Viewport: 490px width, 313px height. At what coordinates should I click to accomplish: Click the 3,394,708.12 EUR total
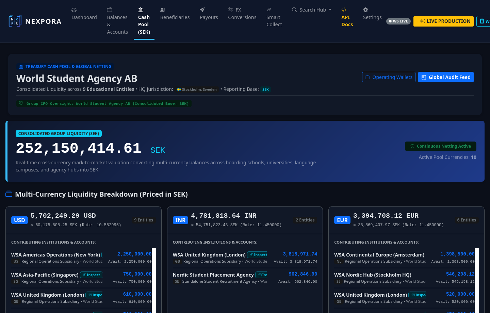coord(386,216)
